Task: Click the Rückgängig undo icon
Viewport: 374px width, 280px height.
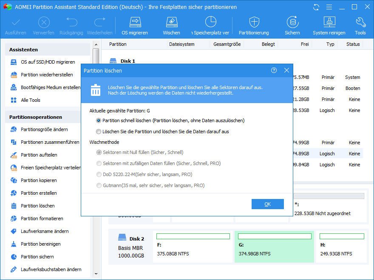Action: coord(71,22)
